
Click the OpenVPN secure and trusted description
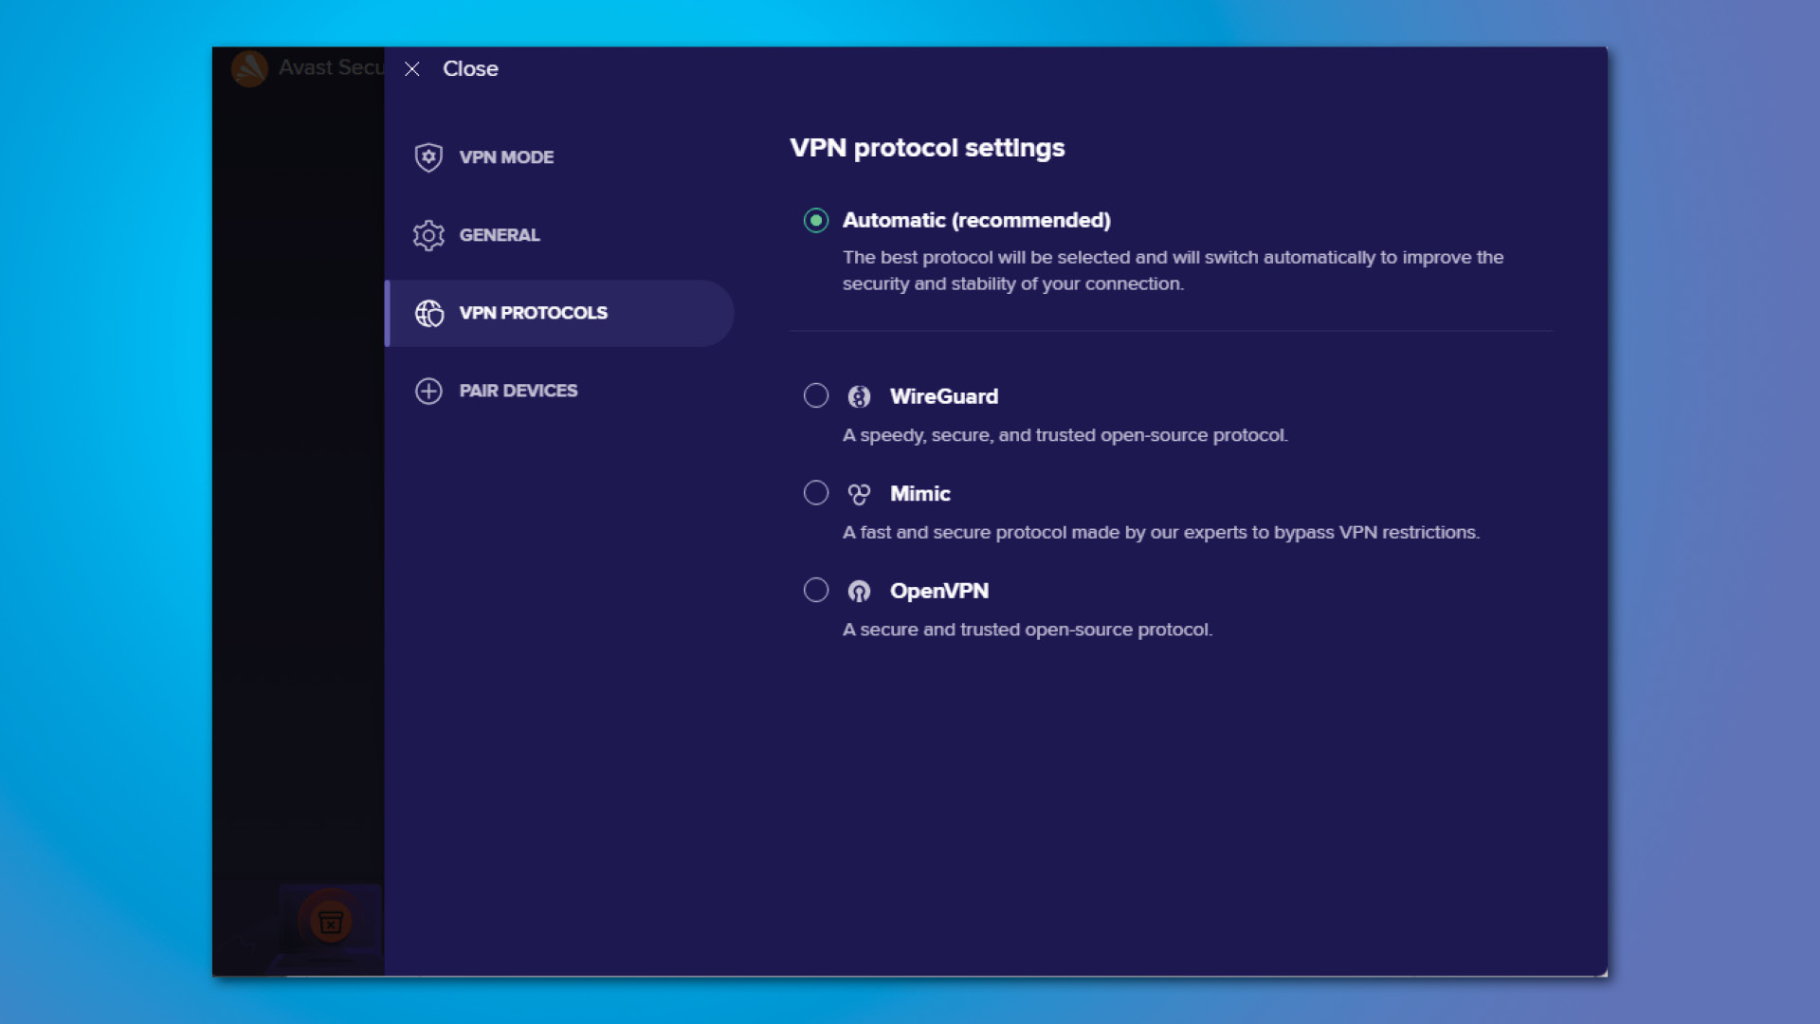click(1028, 630)
